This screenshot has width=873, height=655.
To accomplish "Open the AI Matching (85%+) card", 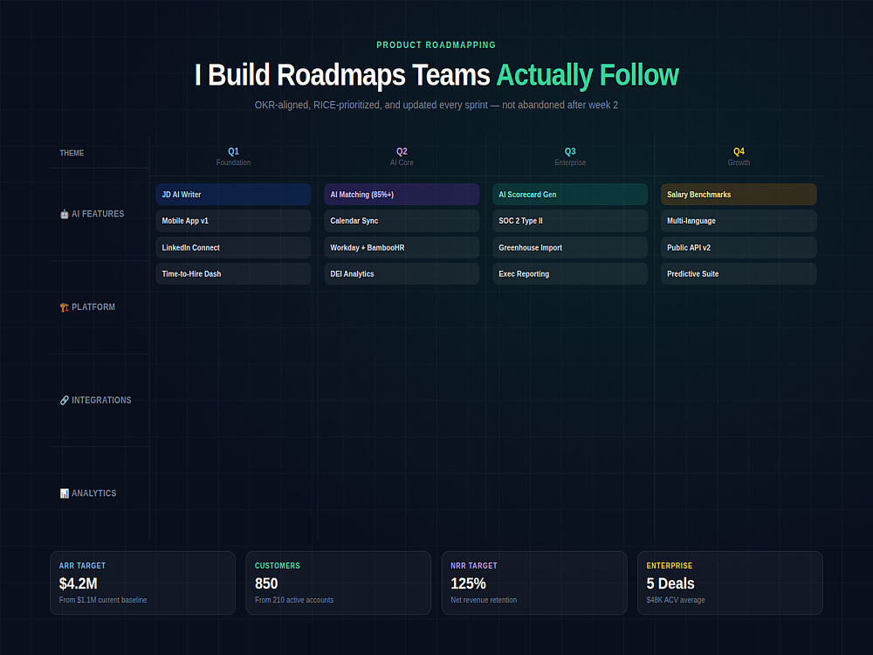I will click(402, 195).
